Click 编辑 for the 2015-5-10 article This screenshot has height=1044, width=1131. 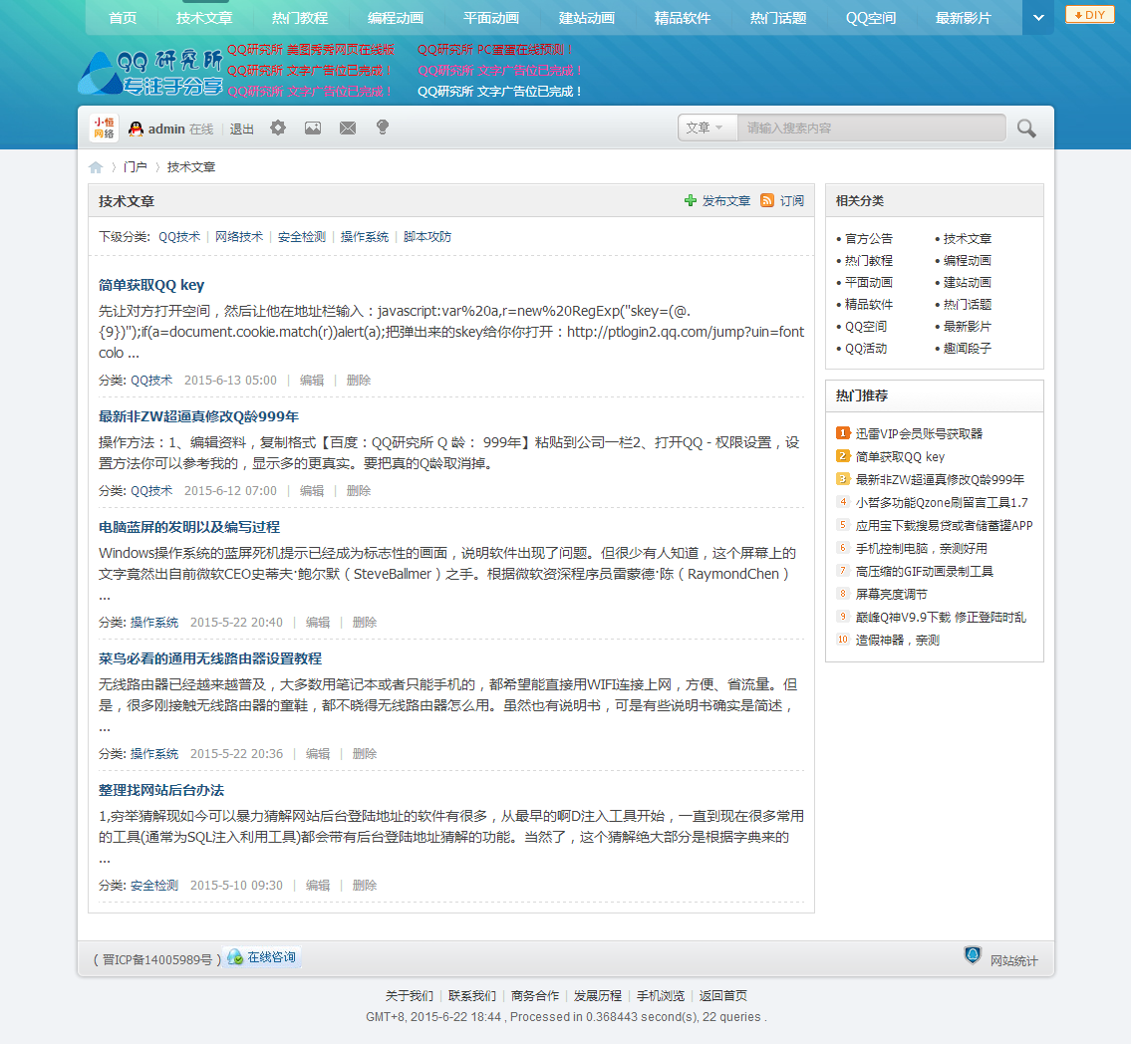317,886
